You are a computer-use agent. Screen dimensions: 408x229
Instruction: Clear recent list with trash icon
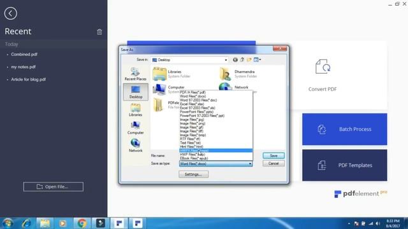pos(99,32)
